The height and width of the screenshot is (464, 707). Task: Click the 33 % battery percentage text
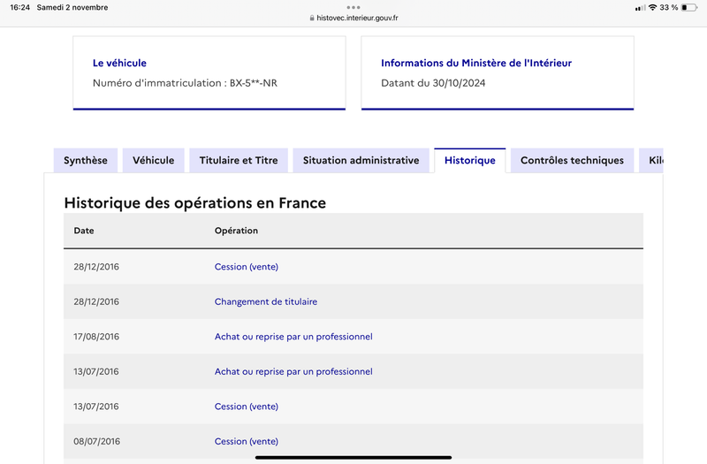[x=669, y=7]
